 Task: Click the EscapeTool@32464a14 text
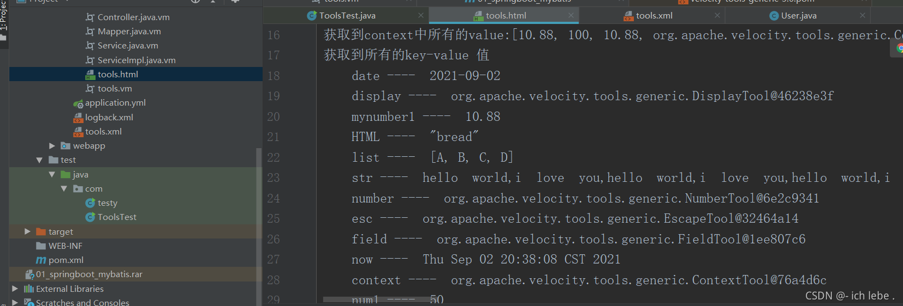click(731, 219)
